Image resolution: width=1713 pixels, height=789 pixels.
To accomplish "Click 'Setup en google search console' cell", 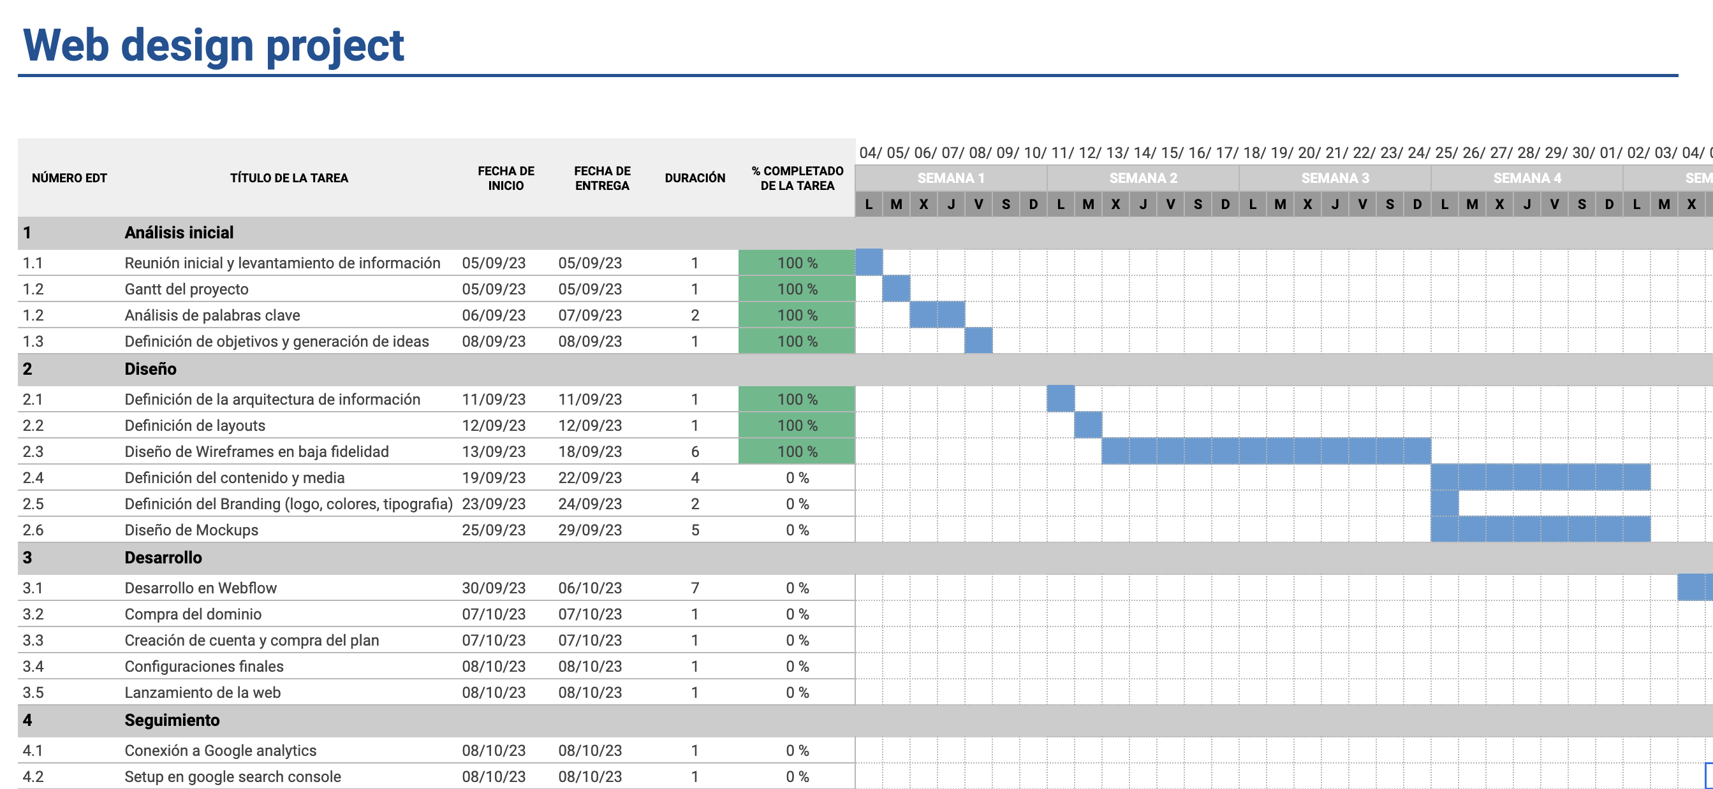I will point(233,776).
